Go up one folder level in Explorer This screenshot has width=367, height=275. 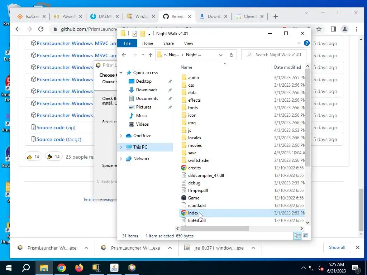point(150,55)
